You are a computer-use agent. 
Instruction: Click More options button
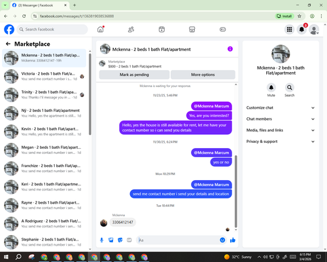click(203, 75)
